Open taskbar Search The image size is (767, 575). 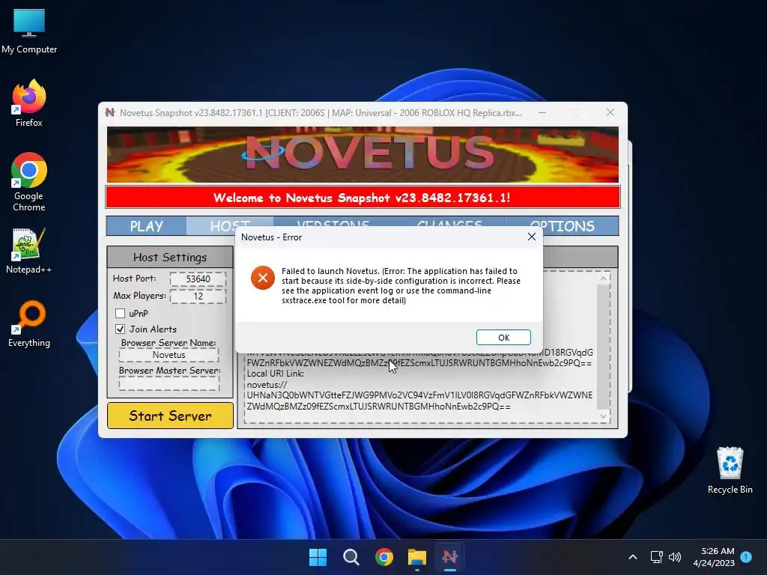click(x=351, y=557)
